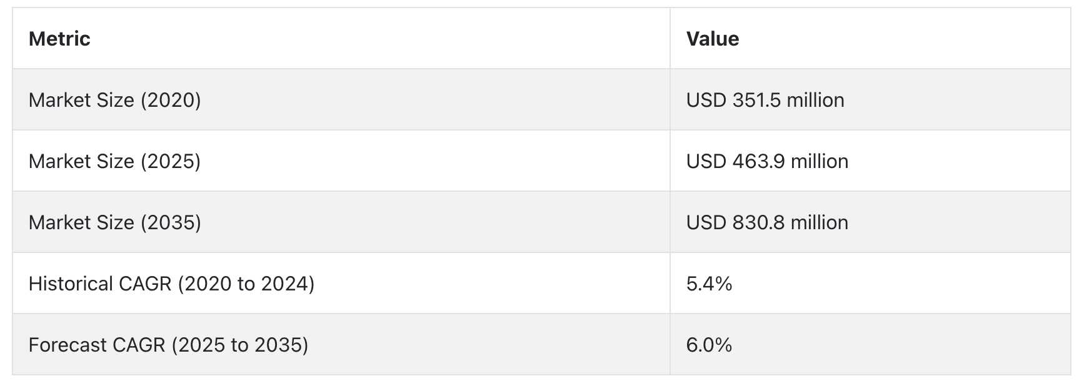Select the Market Size (2035) cell
Viewport: 1084px width, 386px height.
tap(341, 222)
